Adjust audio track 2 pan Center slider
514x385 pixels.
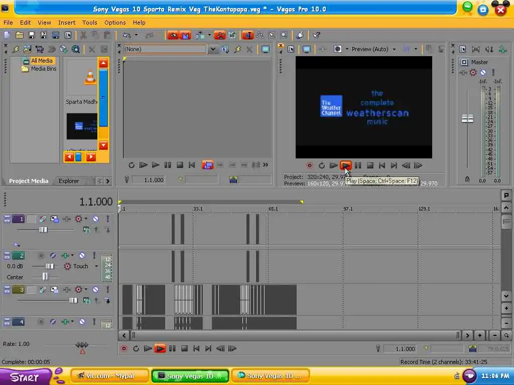coord(45,277)
